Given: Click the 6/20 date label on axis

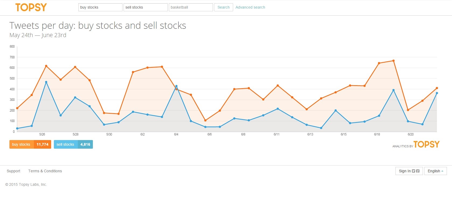Looking at the screenshot, I should pos(411,134).
